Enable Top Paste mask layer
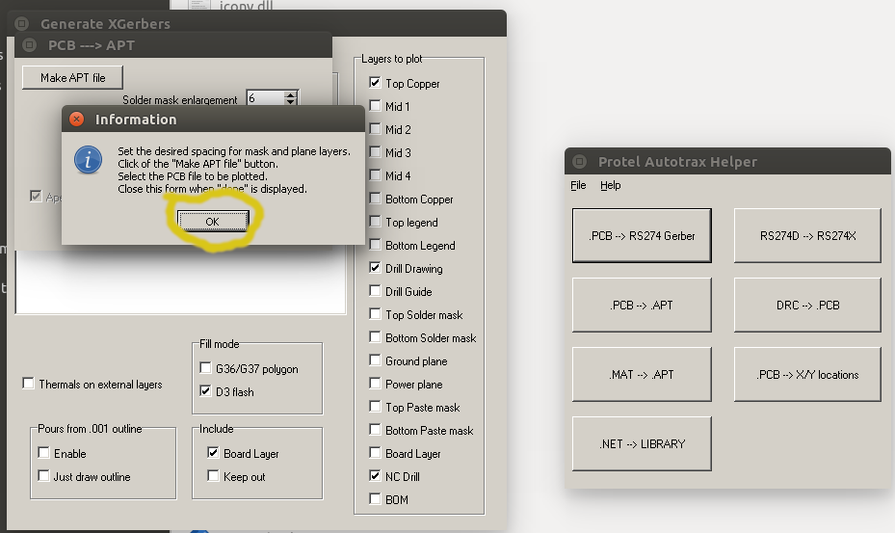 (375, 406)
